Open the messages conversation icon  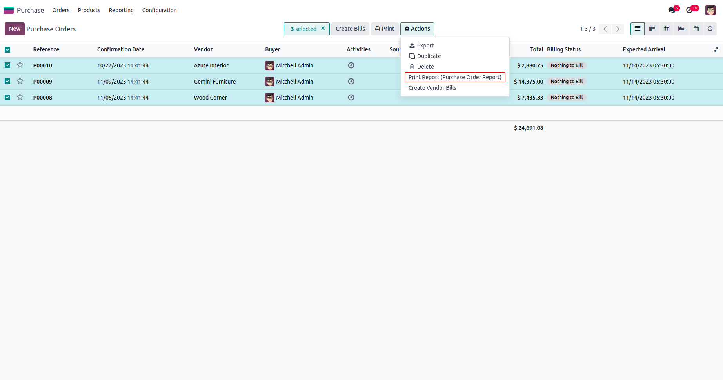[672, 10]
